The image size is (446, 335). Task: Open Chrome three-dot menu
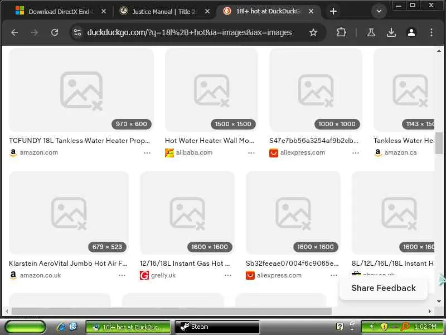point(431,32)
